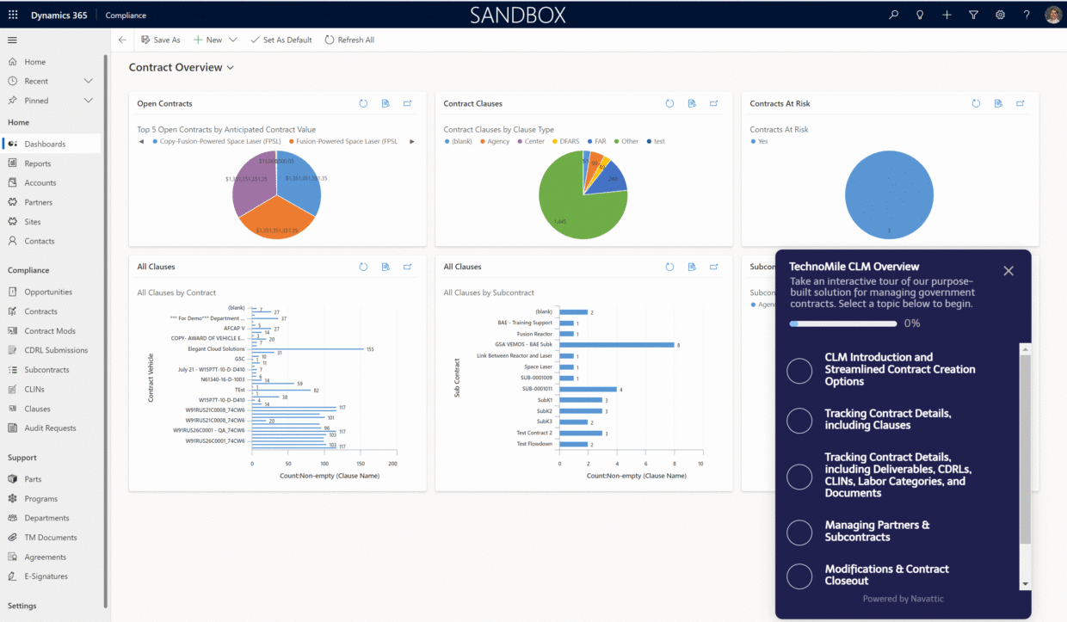Open the advanced find funnel icon

973,15
